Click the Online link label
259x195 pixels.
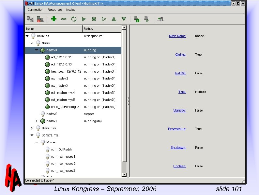tap(181, 55)
